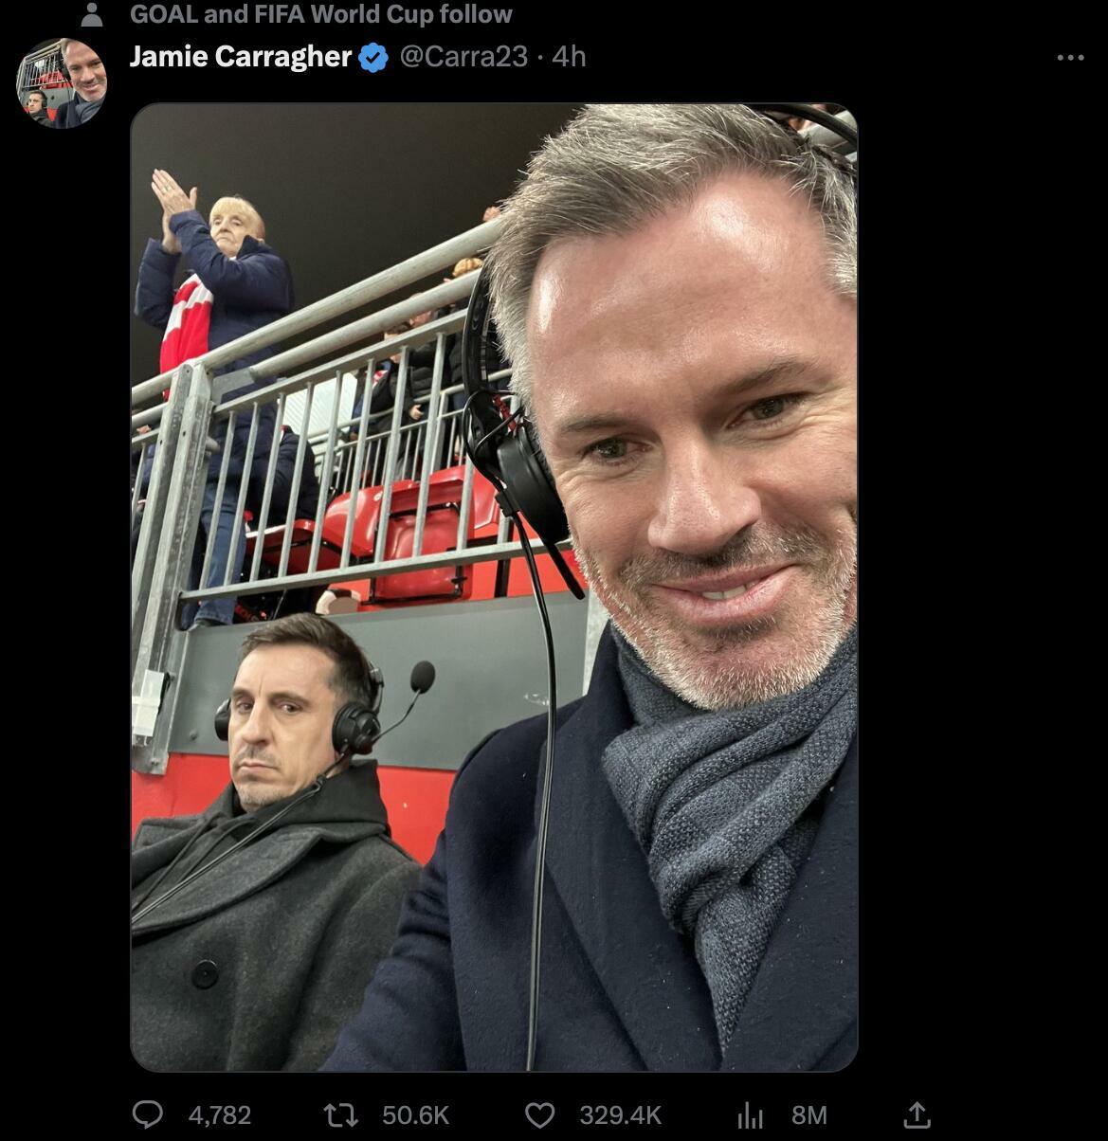This screenshot has height=1141, width=1108.
Task: Click the person icon beside the follow context
Action: point(92,14)
